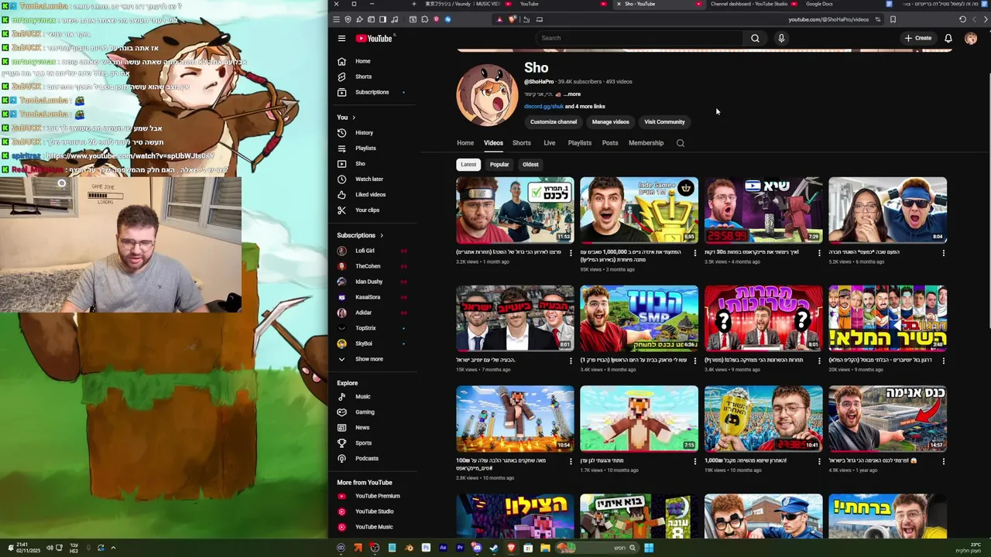Open Premiere Pro from the taskbar
Screen dimensions: 991x557
coord(460,548)
